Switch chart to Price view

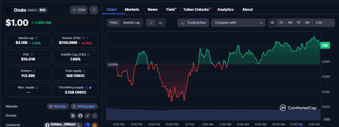(x=114, y=23)
